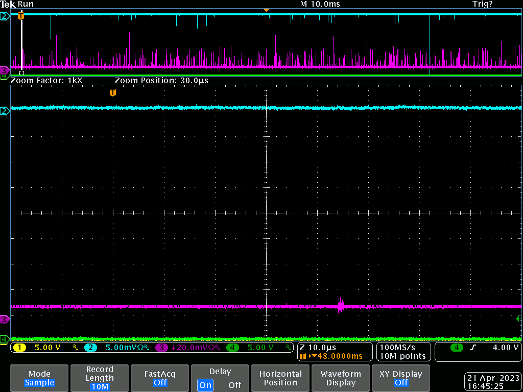Click the green trigger level arrow on right edge
523x392 pixels.
(518, 318)
